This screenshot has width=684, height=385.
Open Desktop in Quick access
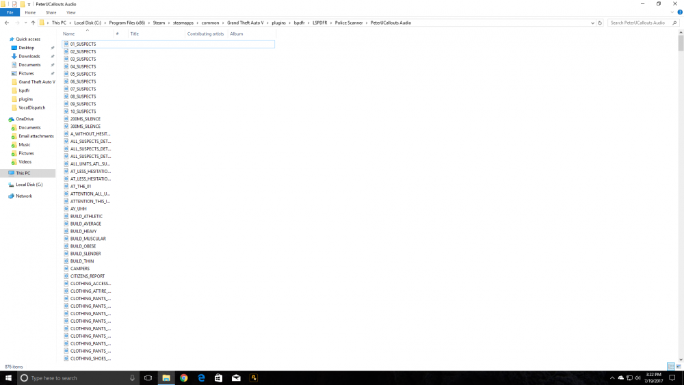tap(26, 48)
